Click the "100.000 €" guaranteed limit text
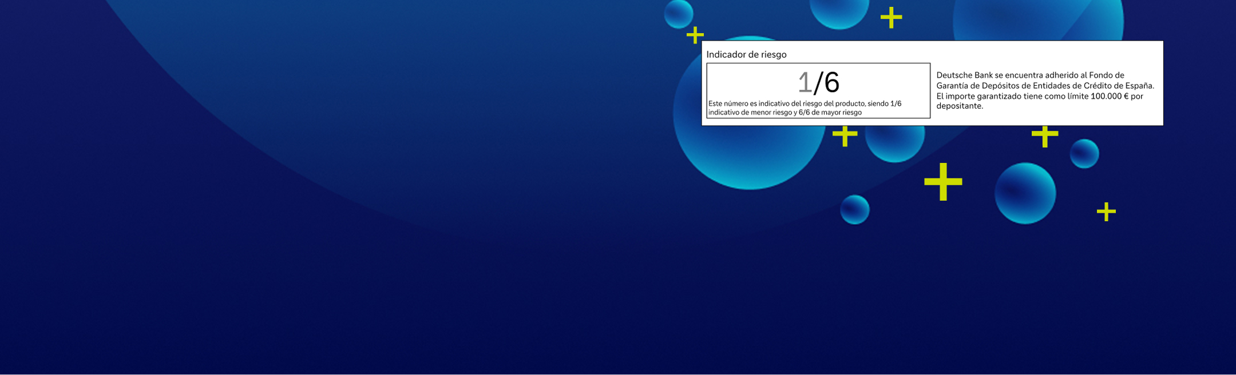This screenshot has height=375, width=1236. [1110, 96]
